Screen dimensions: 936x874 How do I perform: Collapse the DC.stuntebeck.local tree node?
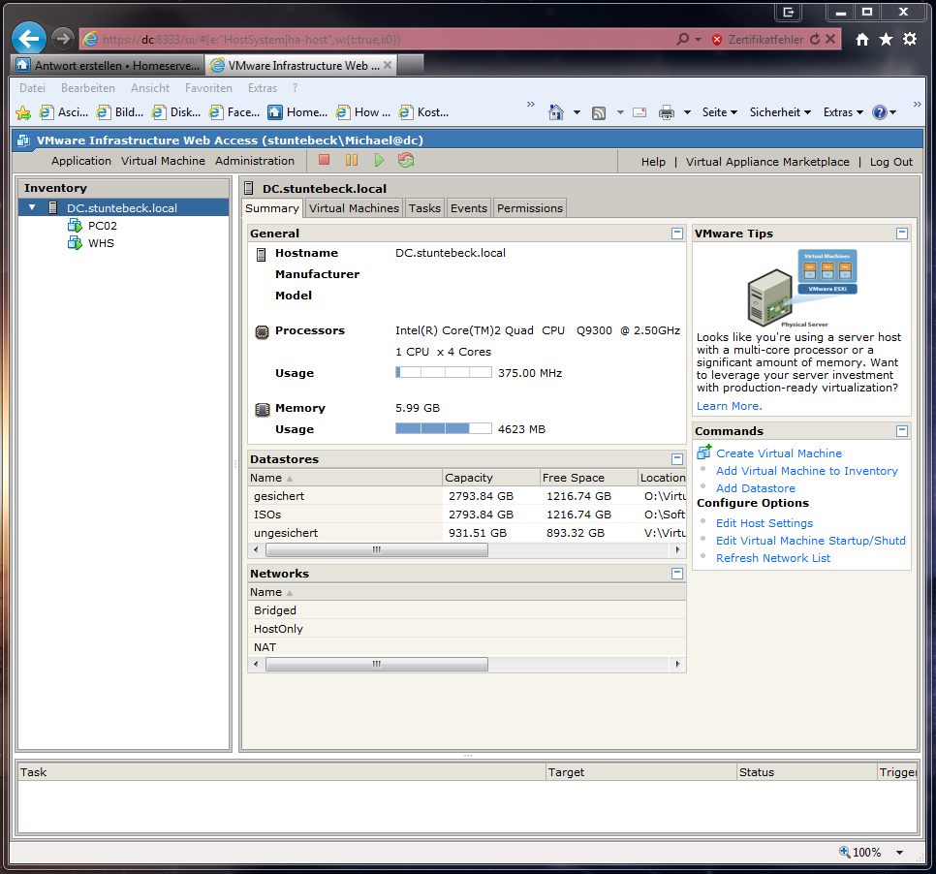pyautogui.click(x=32, y=208)
